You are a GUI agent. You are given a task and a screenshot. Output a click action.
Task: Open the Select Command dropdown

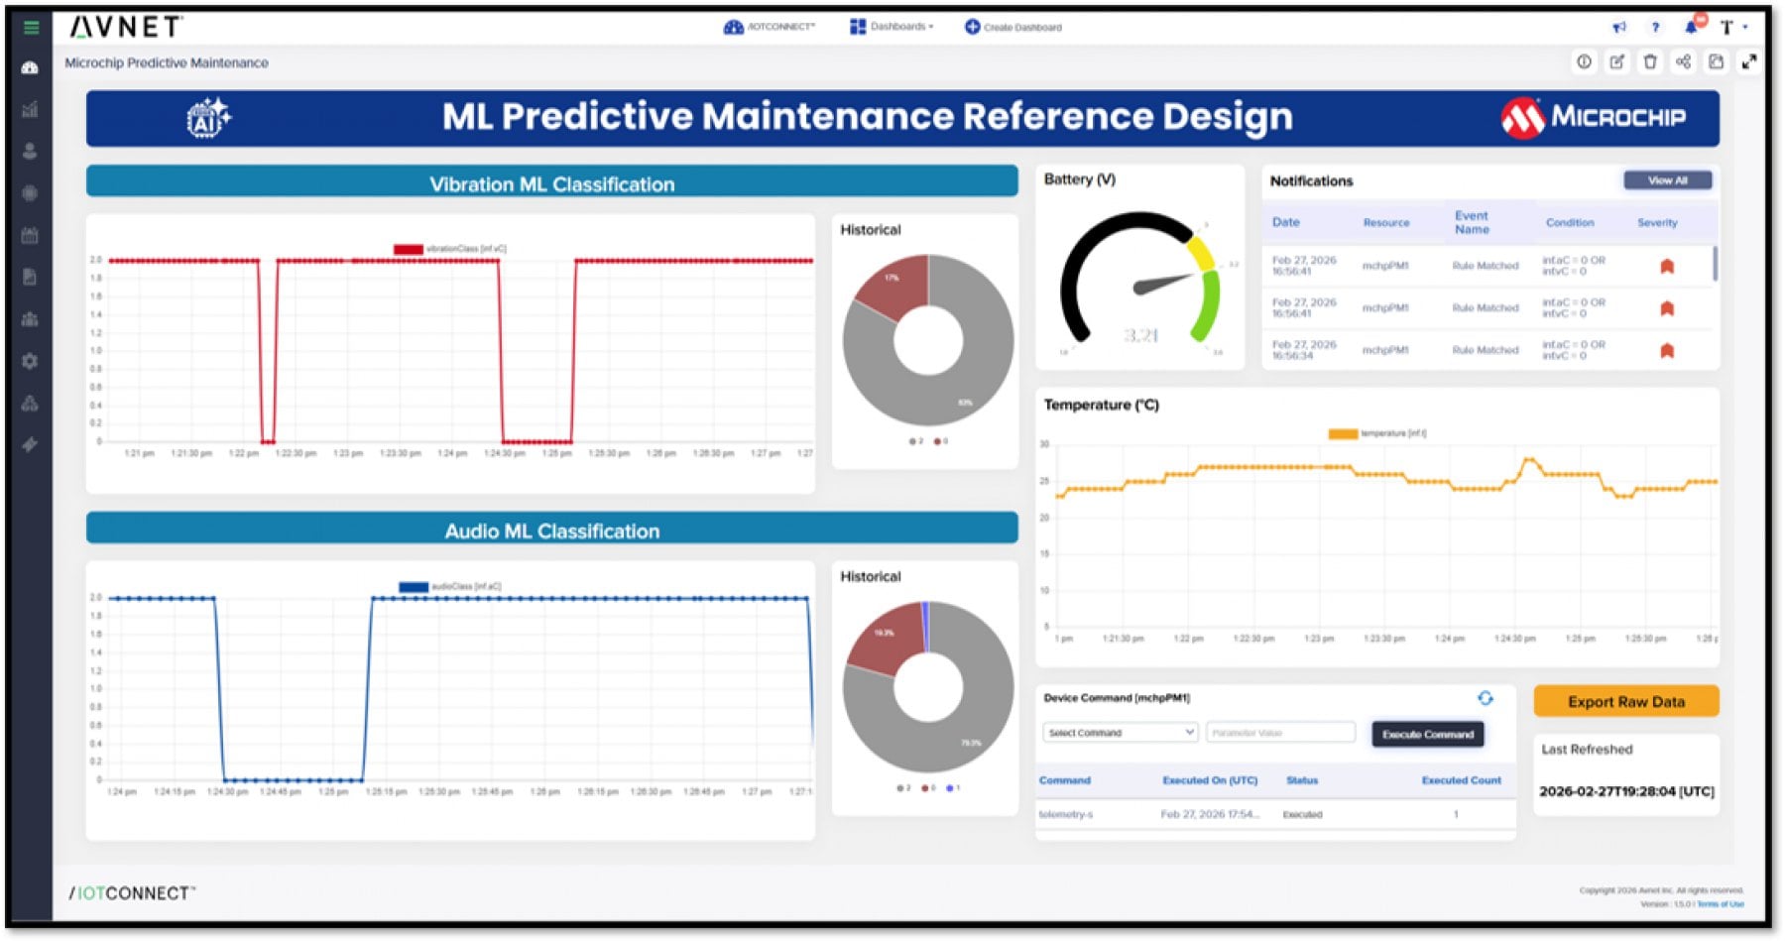[1121, 733]
